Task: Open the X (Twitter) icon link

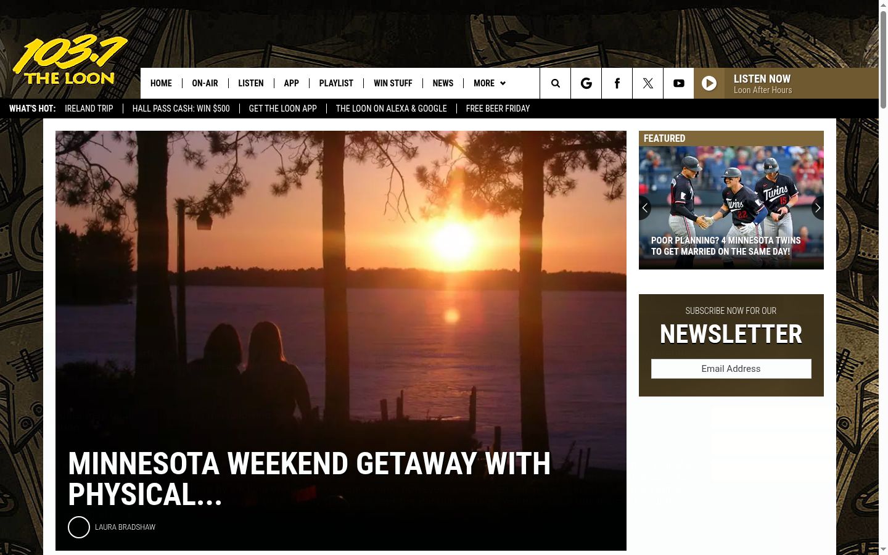Action: point(647,83)
